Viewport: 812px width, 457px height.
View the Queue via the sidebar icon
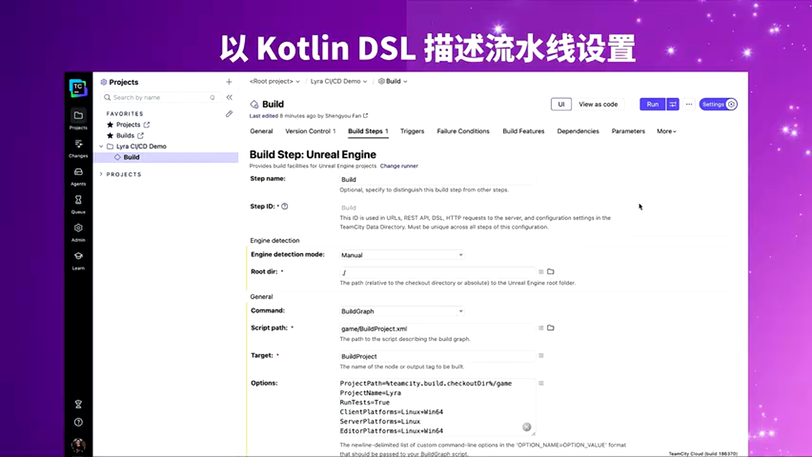pyautogui.click(x=78, y=203)
